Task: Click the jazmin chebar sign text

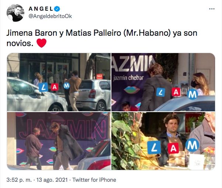Action: pos(128,78)
